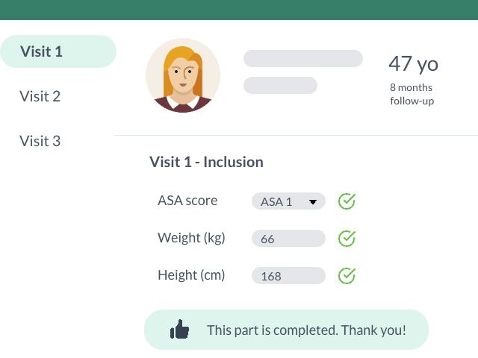This screenshot has height=358, width=478.
Task: Click the patient name placeholder bar
Action: tap(303, 59)
